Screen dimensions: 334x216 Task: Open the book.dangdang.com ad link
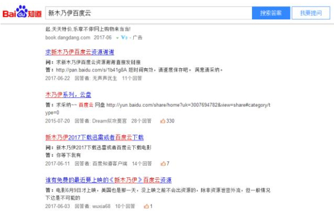[66, 38]
